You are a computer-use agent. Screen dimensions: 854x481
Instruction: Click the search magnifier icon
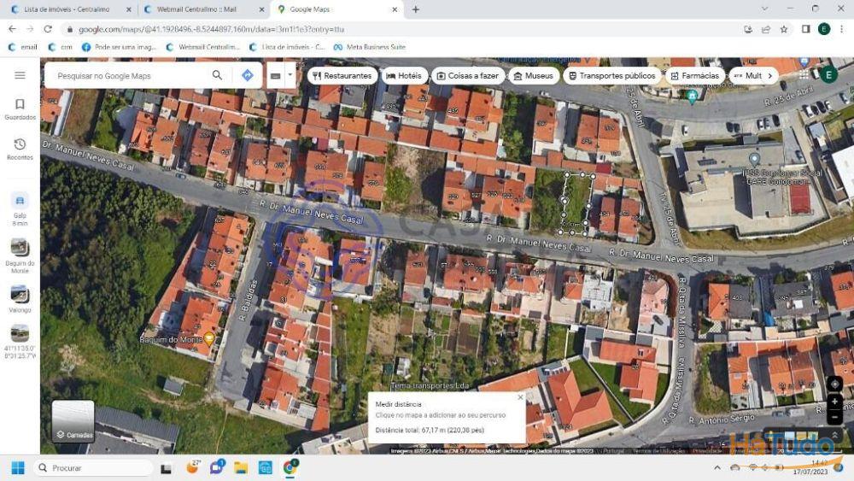click(217, 75)
